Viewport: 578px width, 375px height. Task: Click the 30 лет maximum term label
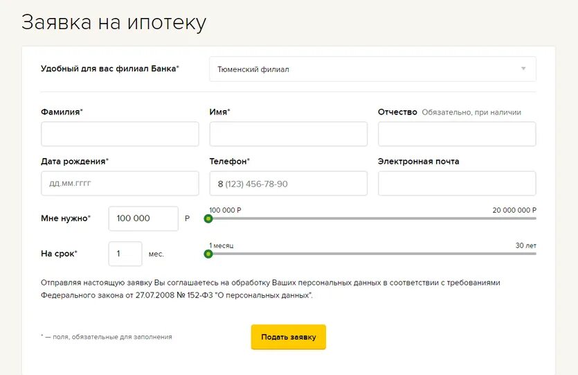[525, 245]
